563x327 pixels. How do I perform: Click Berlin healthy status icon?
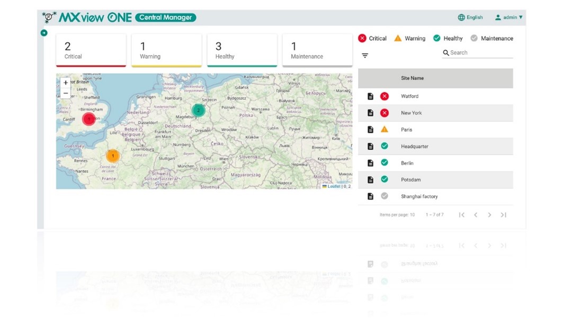[x=384, y=162]
